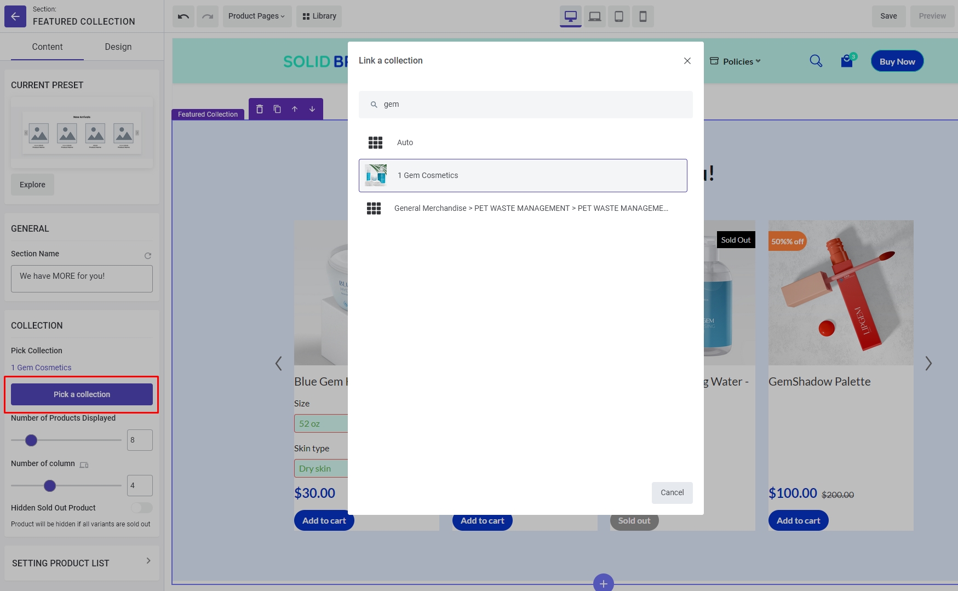This screenshot has height=591, width=958.
Task: Open the Product Pages dropdown
Action: (x=257, y=16)
